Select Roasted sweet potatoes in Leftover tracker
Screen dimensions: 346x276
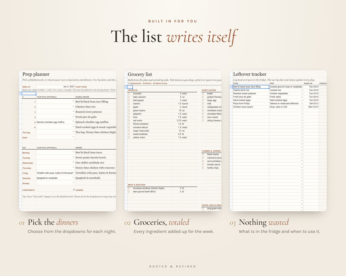coord(245,93)
